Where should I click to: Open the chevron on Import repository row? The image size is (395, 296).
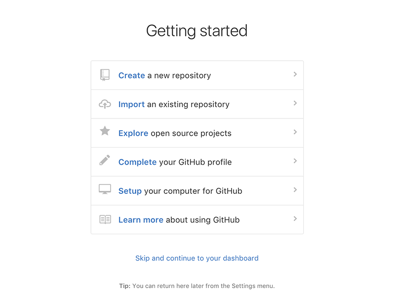(x=295, y=104)
